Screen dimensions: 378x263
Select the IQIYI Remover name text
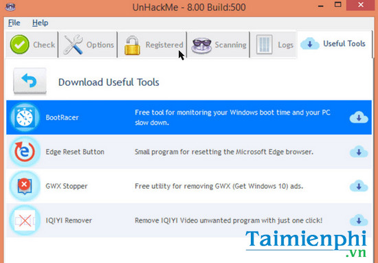click(69, 220)
